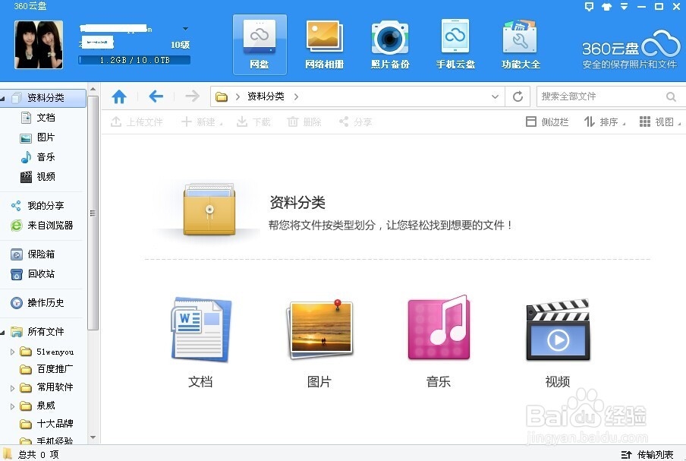Click 上传文件 upload button
Screen dimensions: 686x461
tap(137, 122)
